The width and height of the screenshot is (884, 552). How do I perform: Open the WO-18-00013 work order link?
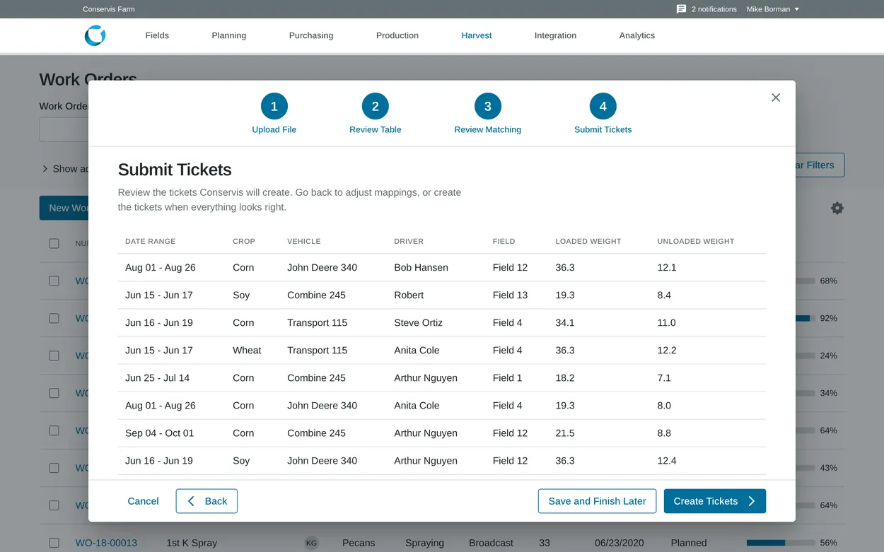(106, 543)
